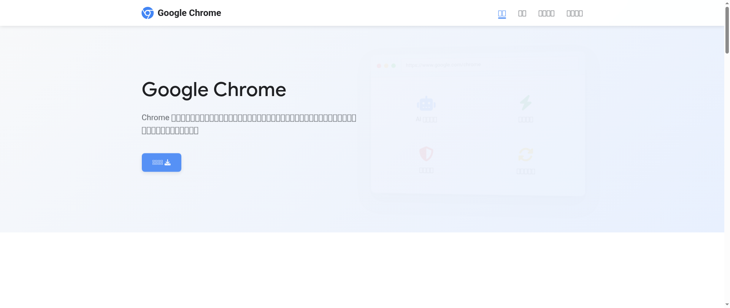Click the red traffic-light dot in the browser mockup
The image size is (730, 308).
click(x=379, y=66)
